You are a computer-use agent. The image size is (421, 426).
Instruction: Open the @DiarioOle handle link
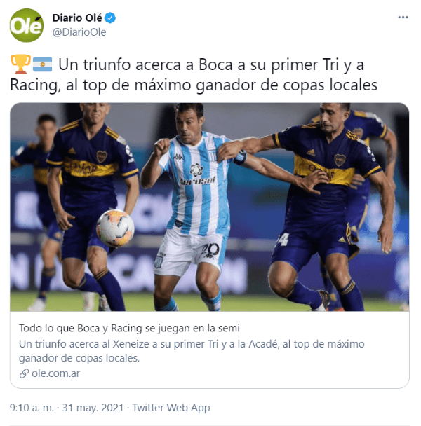click(79, 32)
